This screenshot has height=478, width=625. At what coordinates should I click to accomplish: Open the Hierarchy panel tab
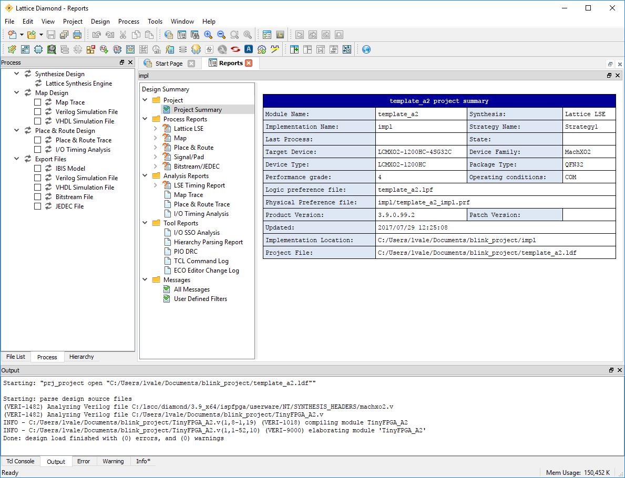(x=81, y=357)
